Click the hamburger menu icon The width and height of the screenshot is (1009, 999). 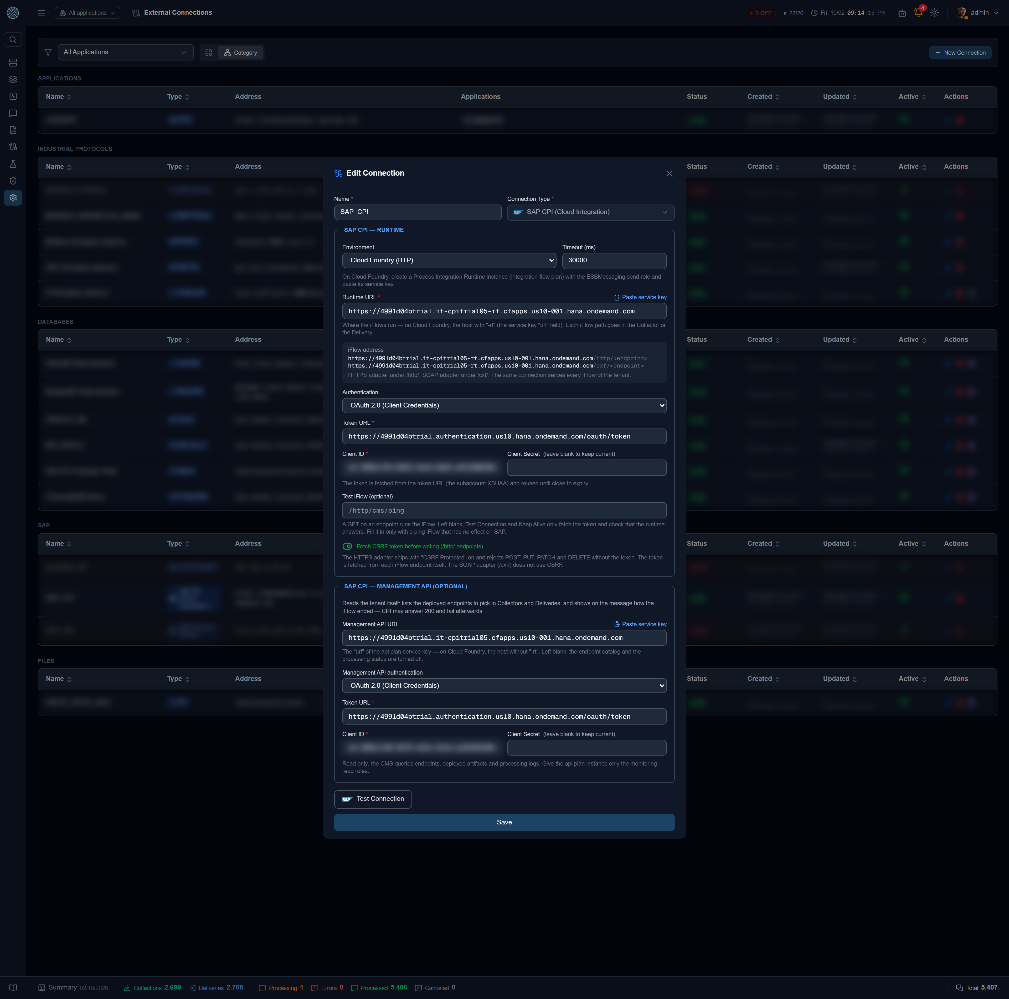41,13
